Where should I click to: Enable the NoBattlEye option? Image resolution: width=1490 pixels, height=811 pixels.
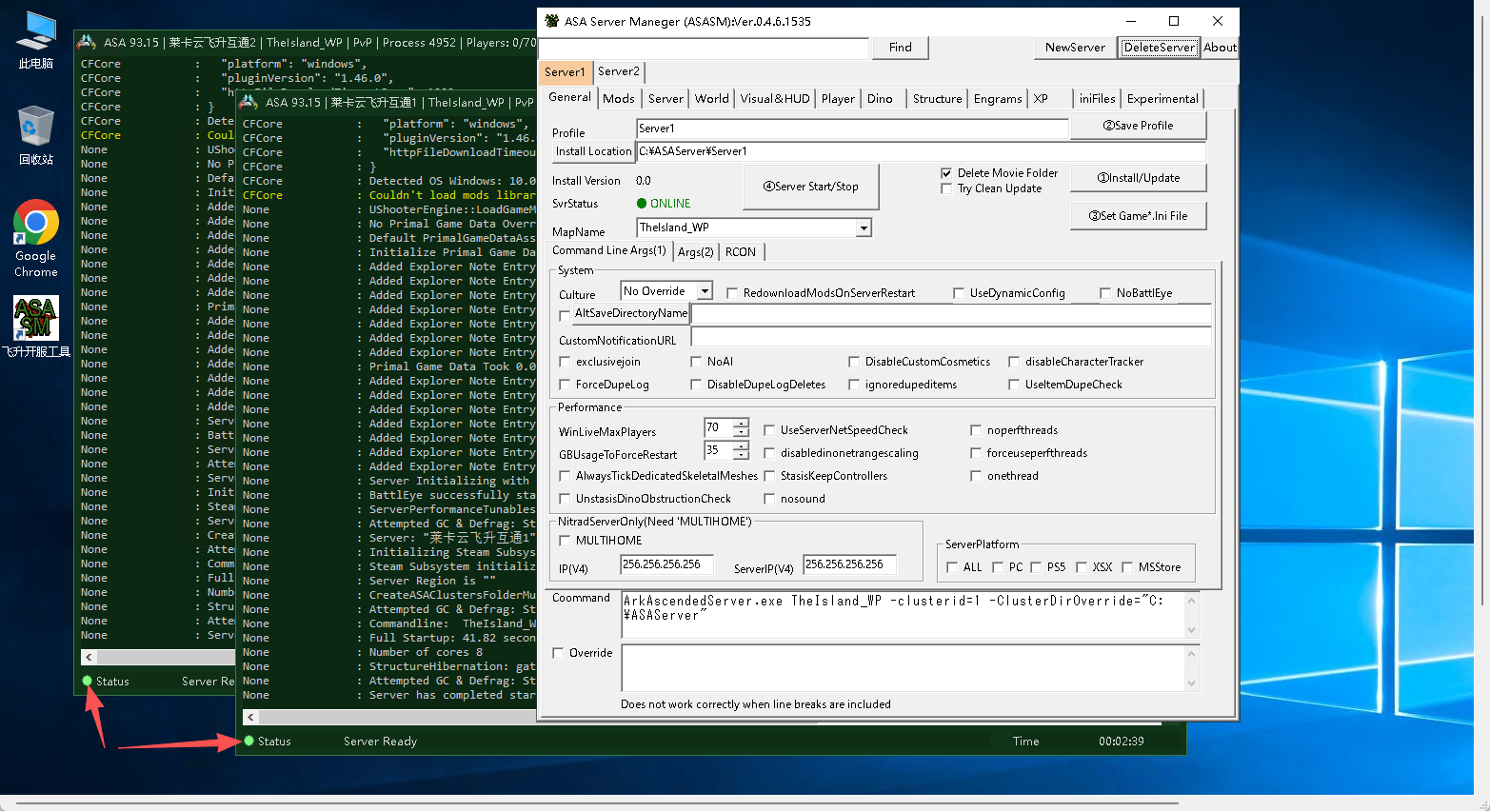(x=1105, y=293)
